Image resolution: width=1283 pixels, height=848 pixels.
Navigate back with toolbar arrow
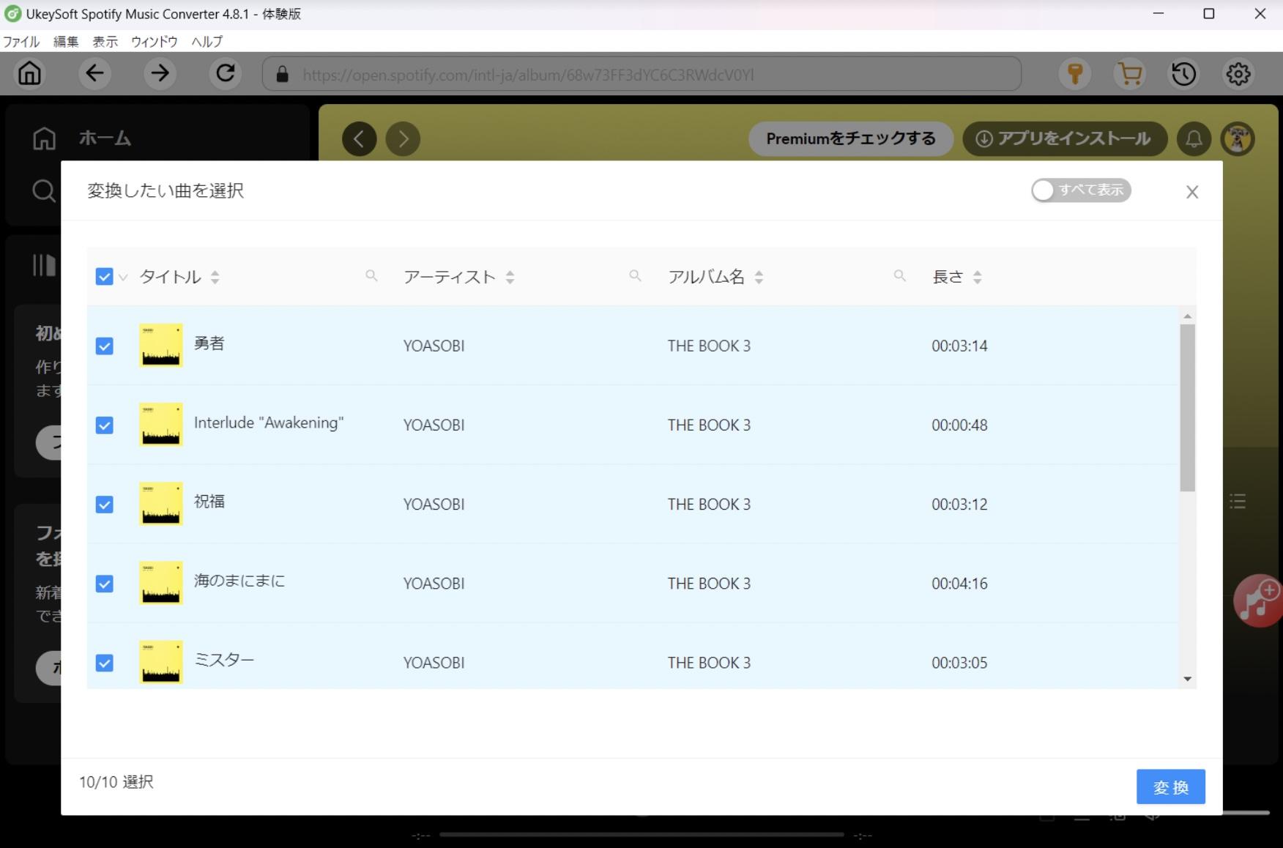point(95,73)
